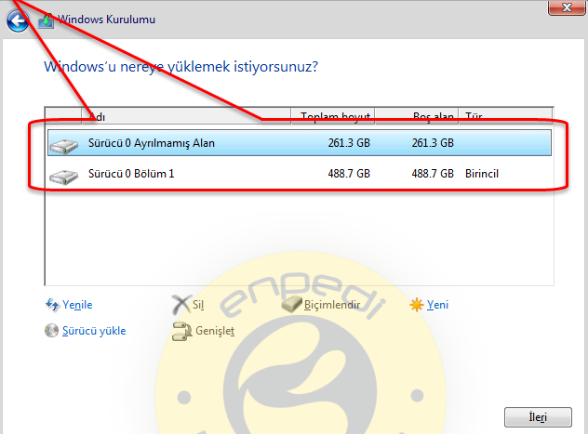
Task: Click the Yeni new partition link
Action: [437, 305]
